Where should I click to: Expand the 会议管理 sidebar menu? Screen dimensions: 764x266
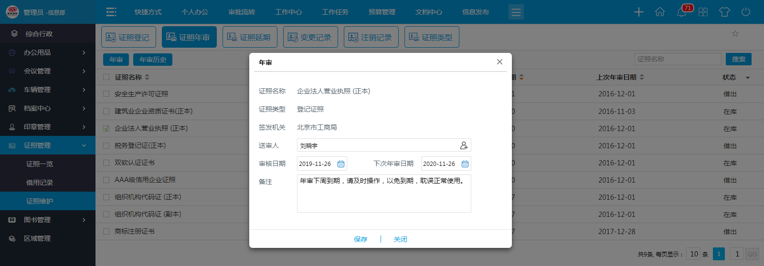tap(84, 71)
